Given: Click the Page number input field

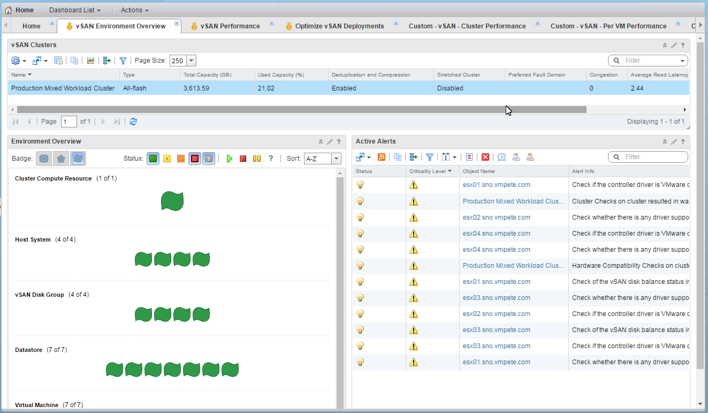Looking at the screenshot, I should tap(69, 122).
